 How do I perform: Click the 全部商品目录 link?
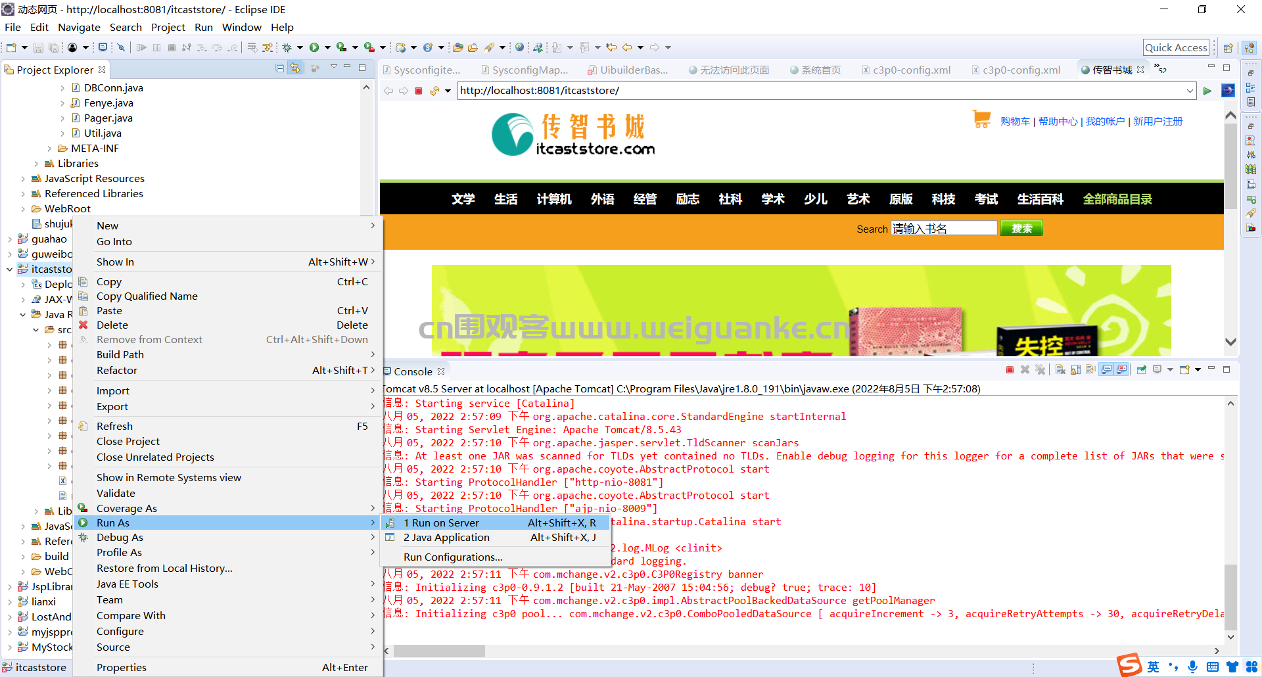tap(1117, 199)
